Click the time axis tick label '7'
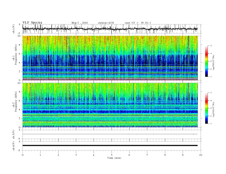Screen dimensions: 226x174 [x=147, y=155]
